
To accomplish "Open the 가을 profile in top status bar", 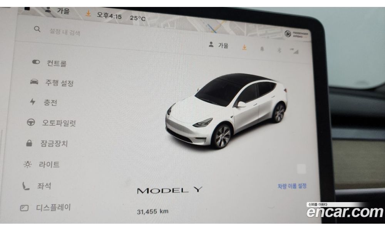I will pos(57,10).
